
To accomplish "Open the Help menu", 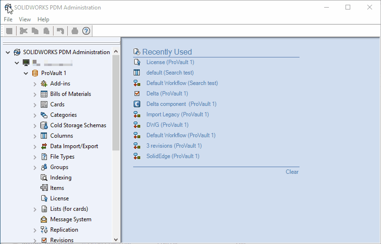I will click(x=43, y=19).
